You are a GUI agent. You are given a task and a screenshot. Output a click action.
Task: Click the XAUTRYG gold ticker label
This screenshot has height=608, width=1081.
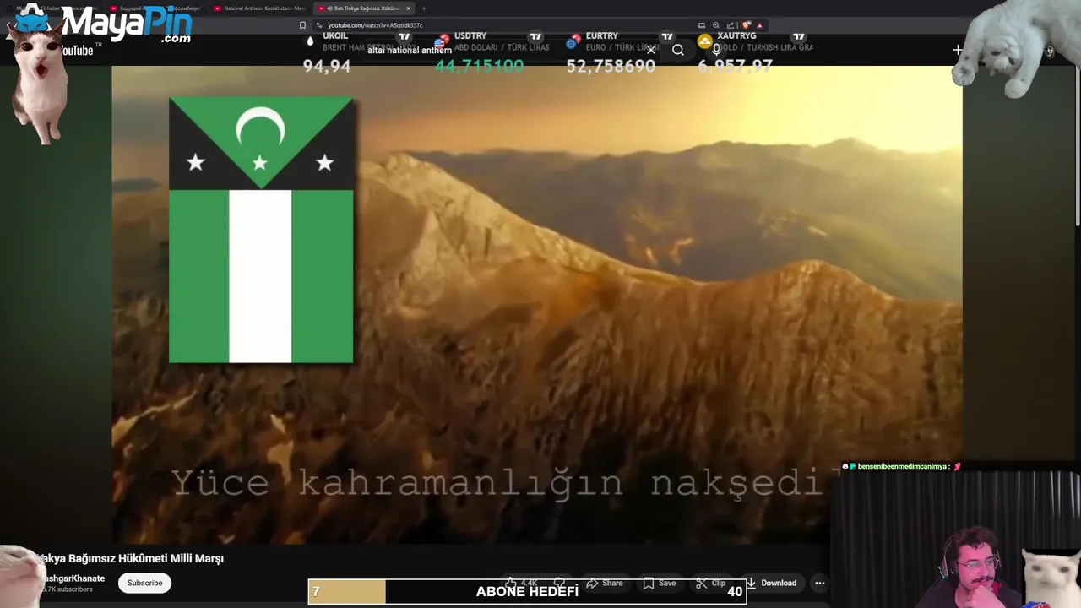pyautogui.click(x=736, y=36)
